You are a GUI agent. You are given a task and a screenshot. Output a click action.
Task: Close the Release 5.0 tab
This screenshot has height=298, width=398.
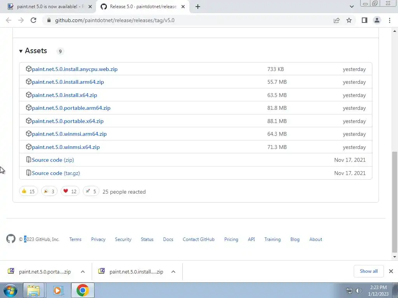183,7
